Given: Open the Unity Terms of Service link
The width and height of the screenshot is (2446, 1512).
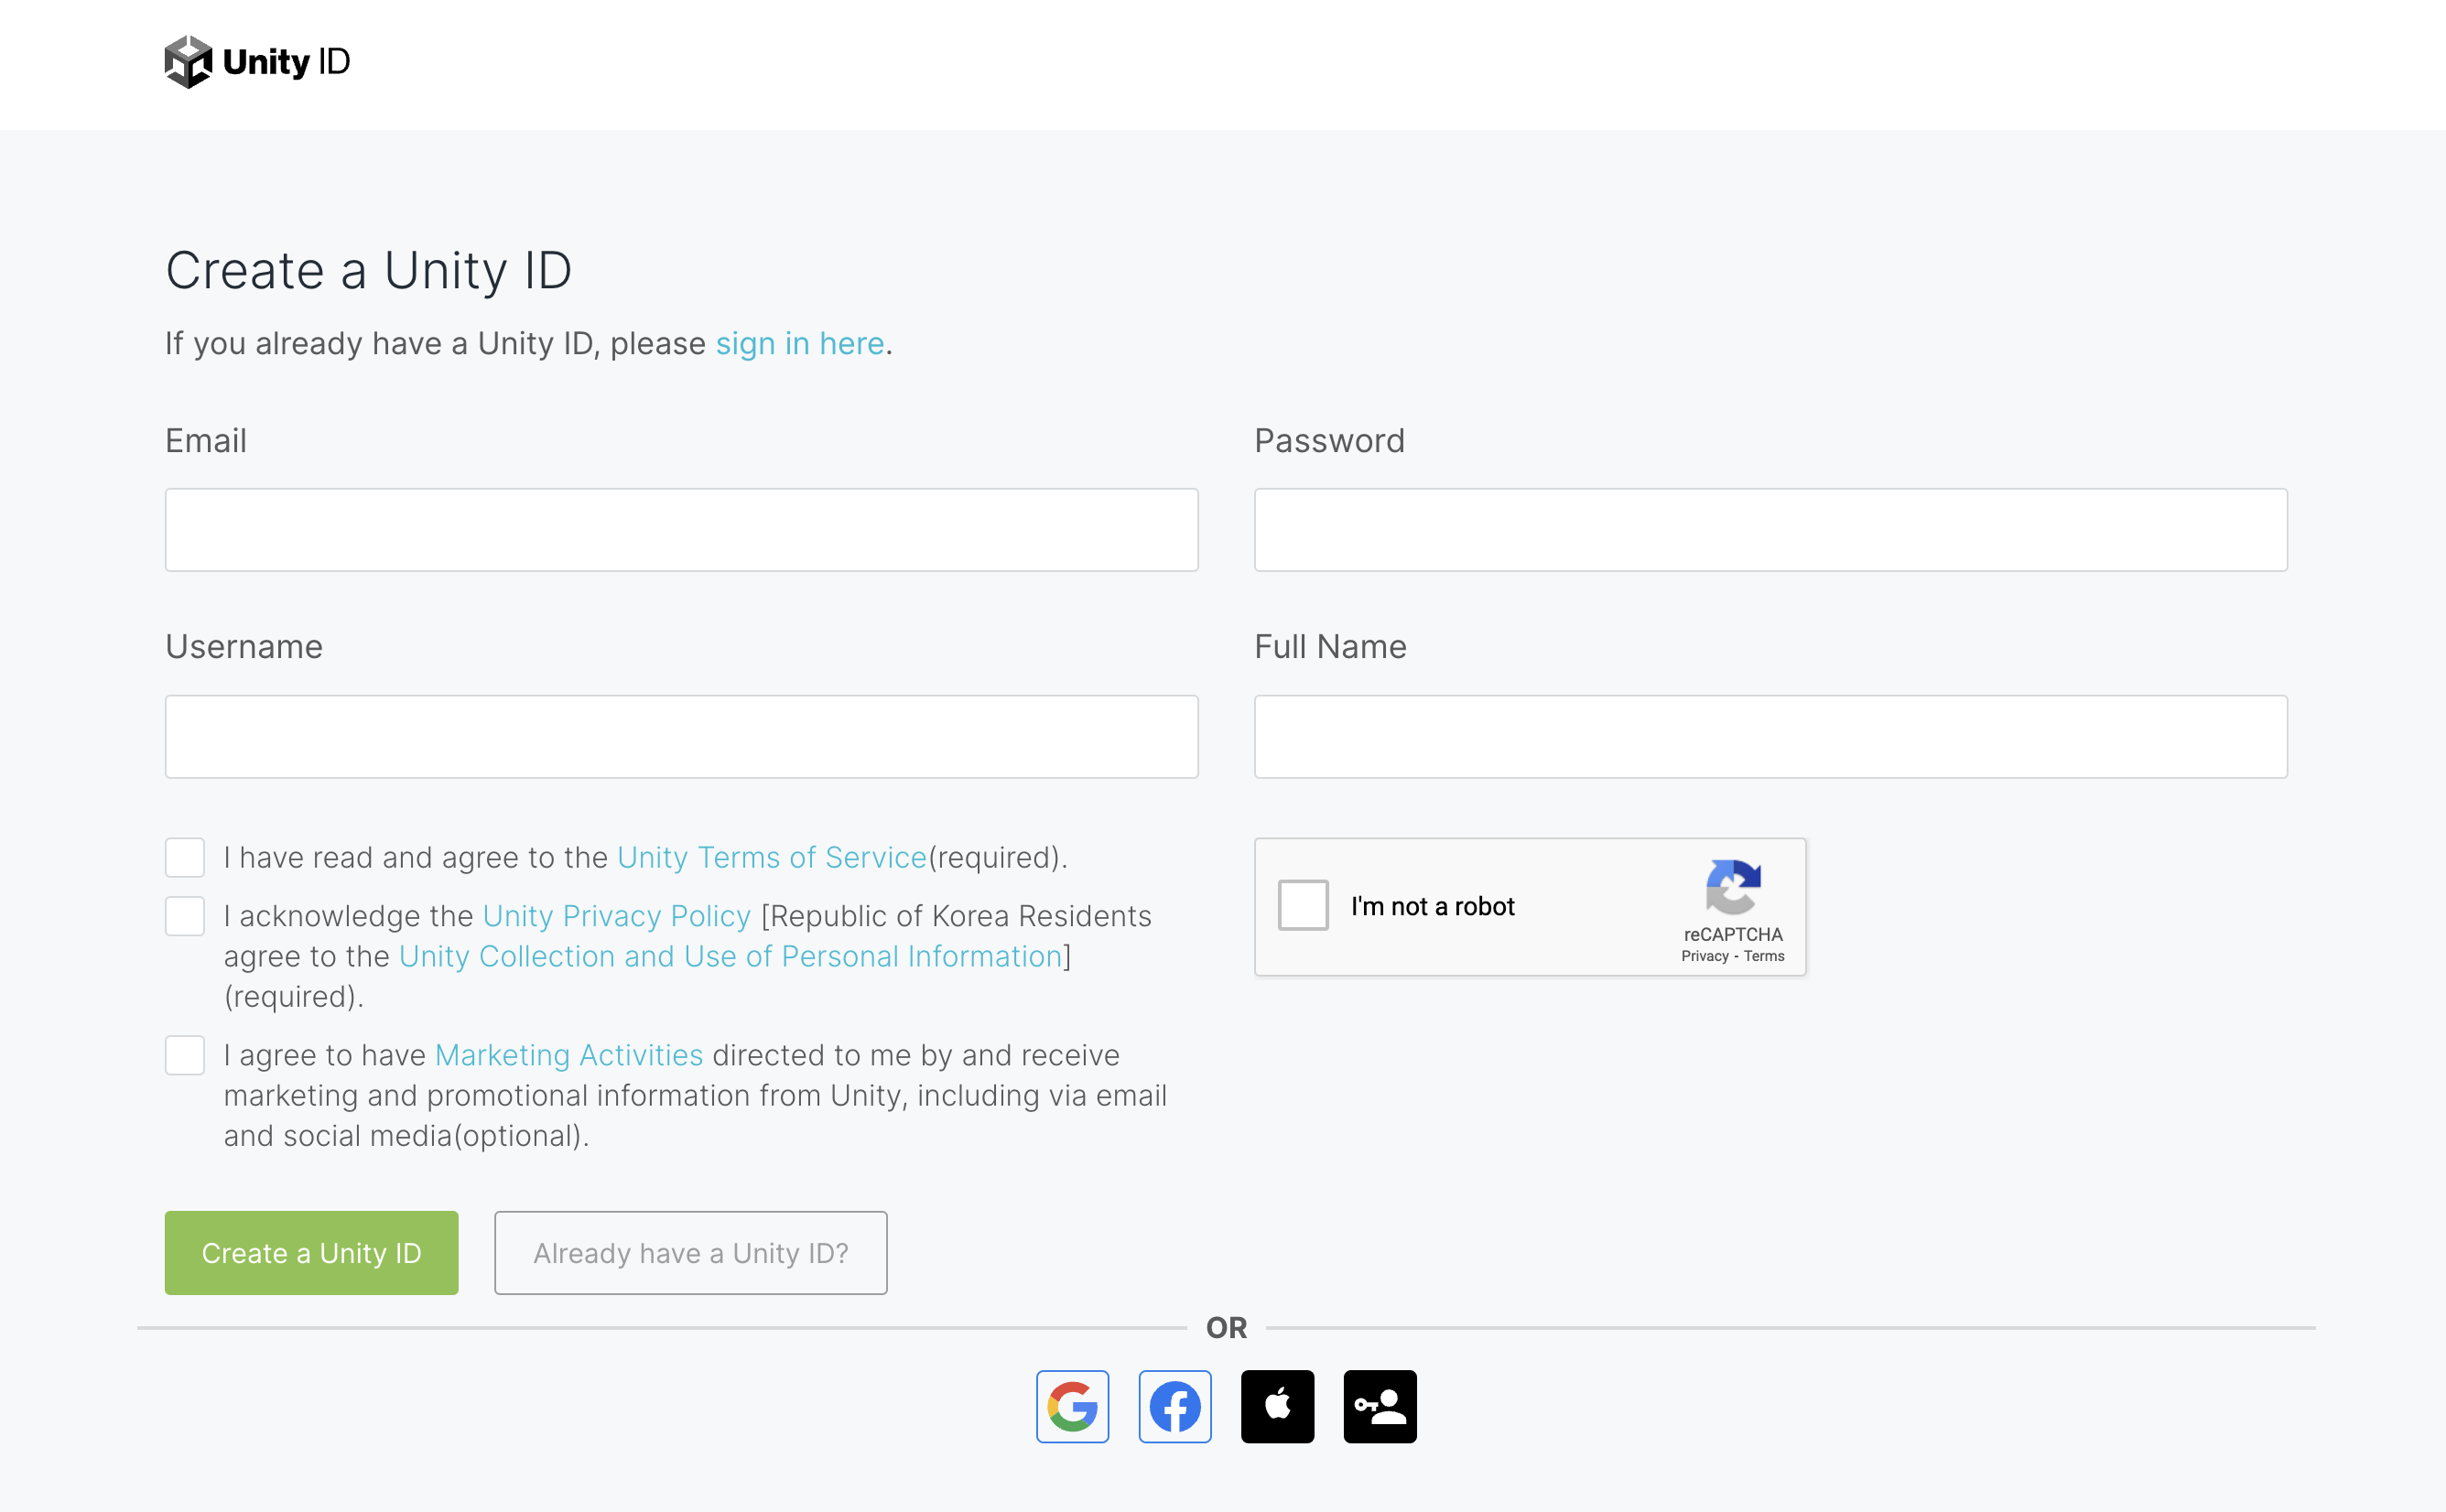Looking at the screenshot, I should (x=772, y=857).
